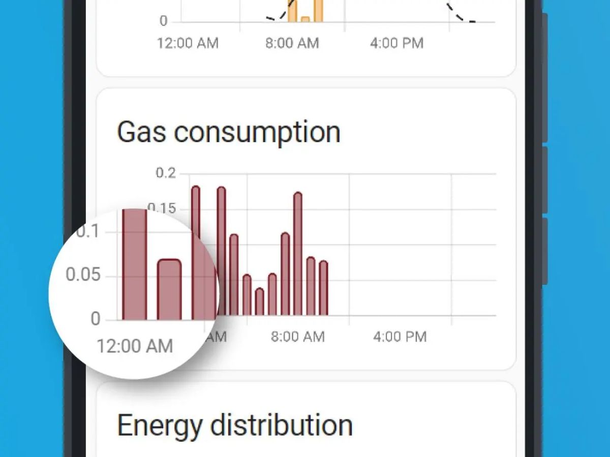Viewport: 610px width, 457px height.
Task: Tap the Gas consumption card title
Action: pyautogui.click(x=228, y=132)
